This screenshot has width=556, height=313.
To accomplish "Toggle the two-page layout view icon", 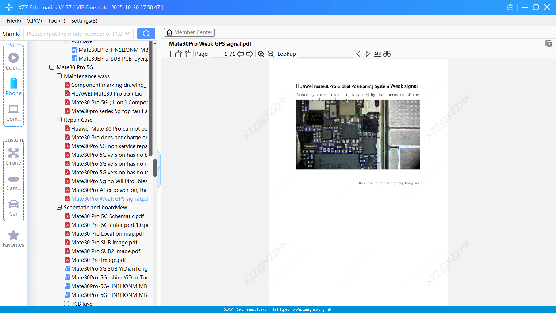I will pos(167,54).
